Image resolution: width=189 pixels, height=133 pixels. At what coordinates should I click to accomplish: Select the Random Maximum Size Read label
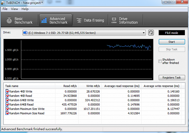click(x=27, y=113)
